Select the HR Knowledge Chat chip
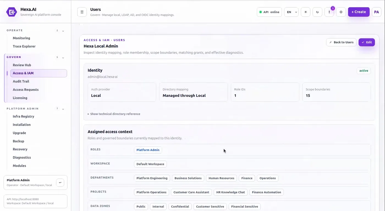This screenshot has width=385, height=211. pyautogui.click(x=230, y=192)
